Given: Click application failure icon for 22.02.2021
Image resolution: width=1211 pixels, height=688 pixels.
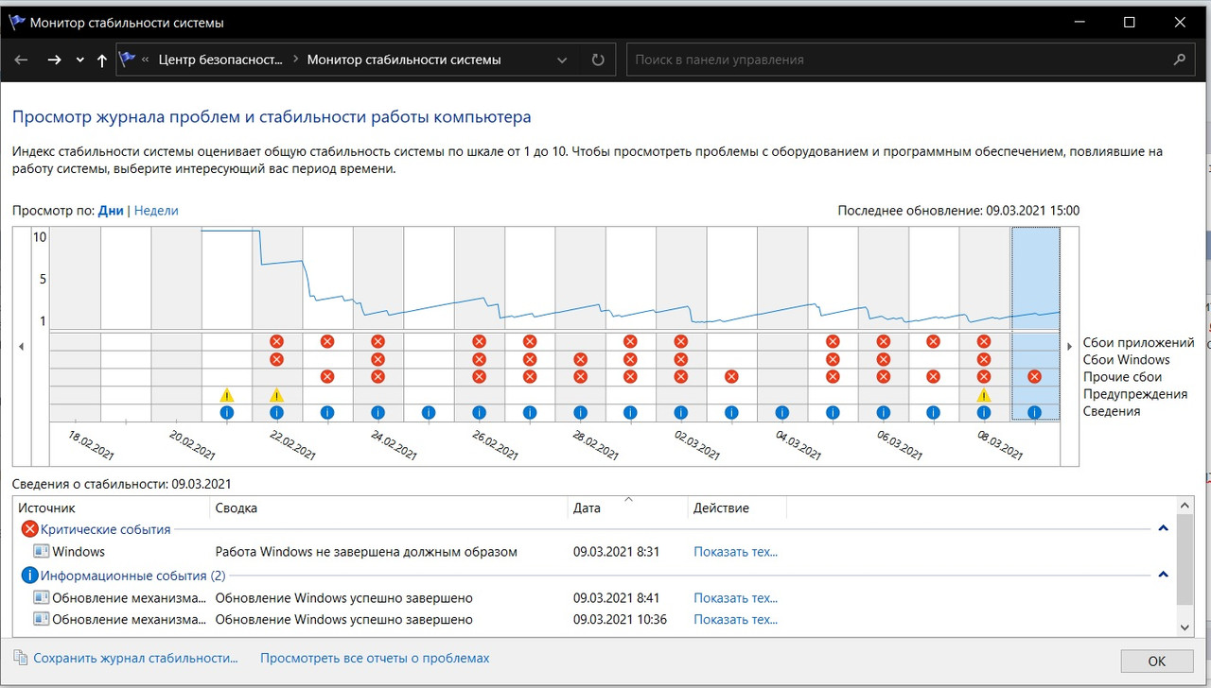Looking at the screenshot, I should 276,341.
